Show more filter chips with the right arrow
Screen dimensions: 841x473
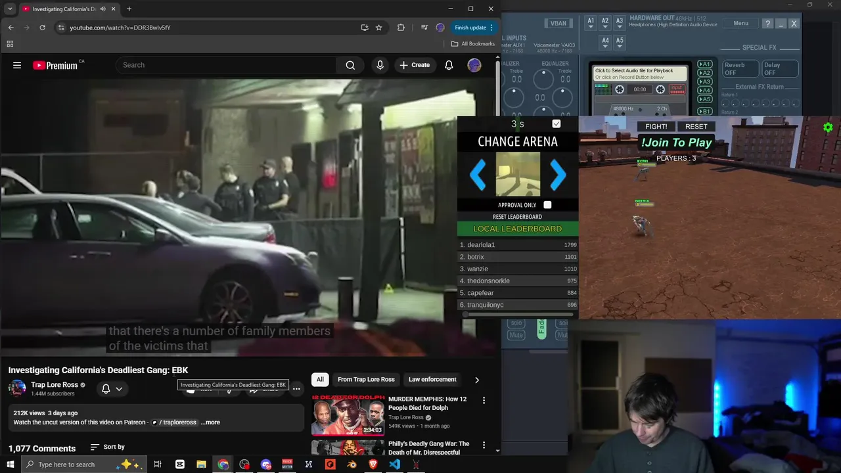click(477, 380)
